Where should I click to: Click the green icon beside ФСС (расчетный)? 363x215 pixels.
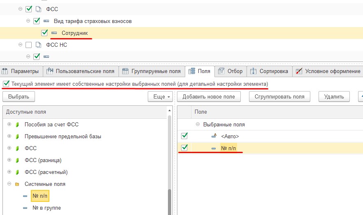17,172
